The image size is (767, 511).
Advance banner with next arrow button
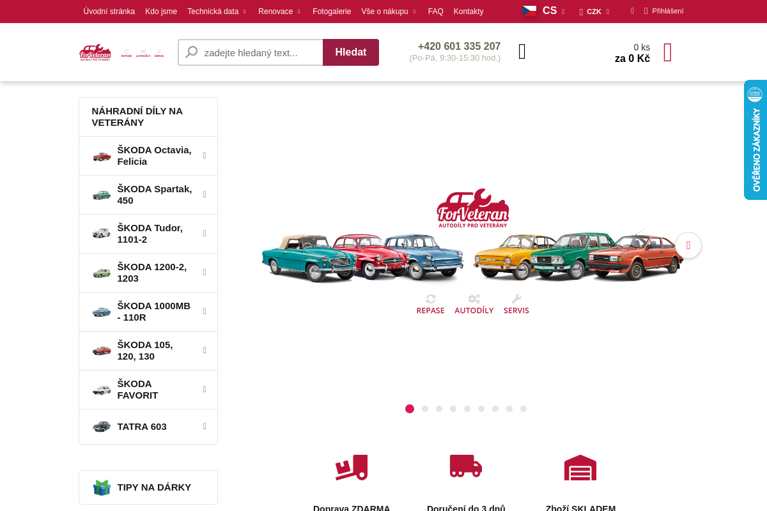[x=688, y=245]
